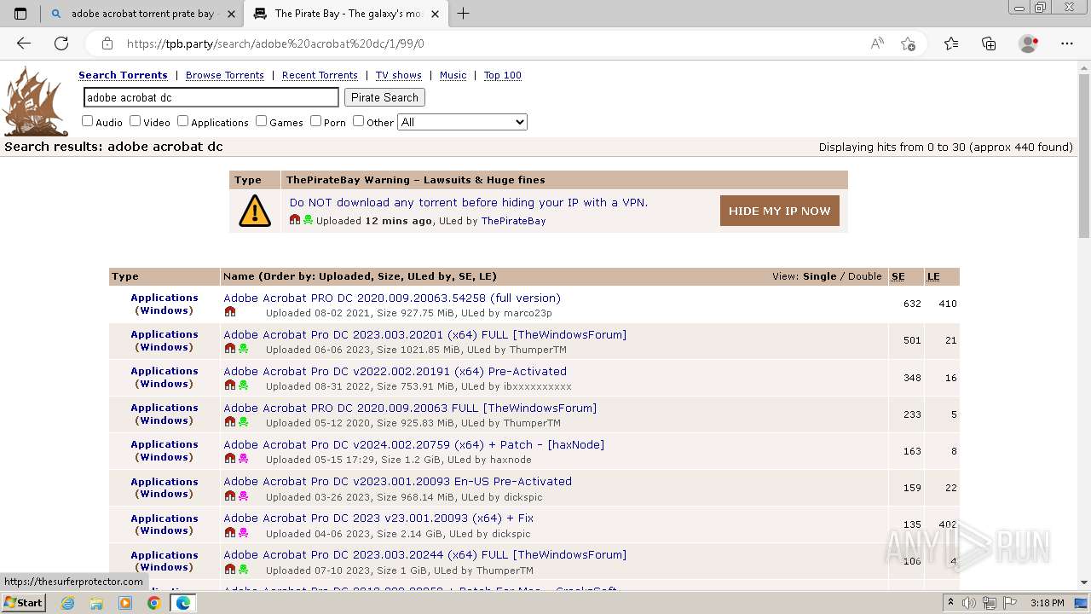Click the magnet link for 2020.009.20063.54258 torrent
This screenshot has width=1091, height=614.
[x=230, y=312]
